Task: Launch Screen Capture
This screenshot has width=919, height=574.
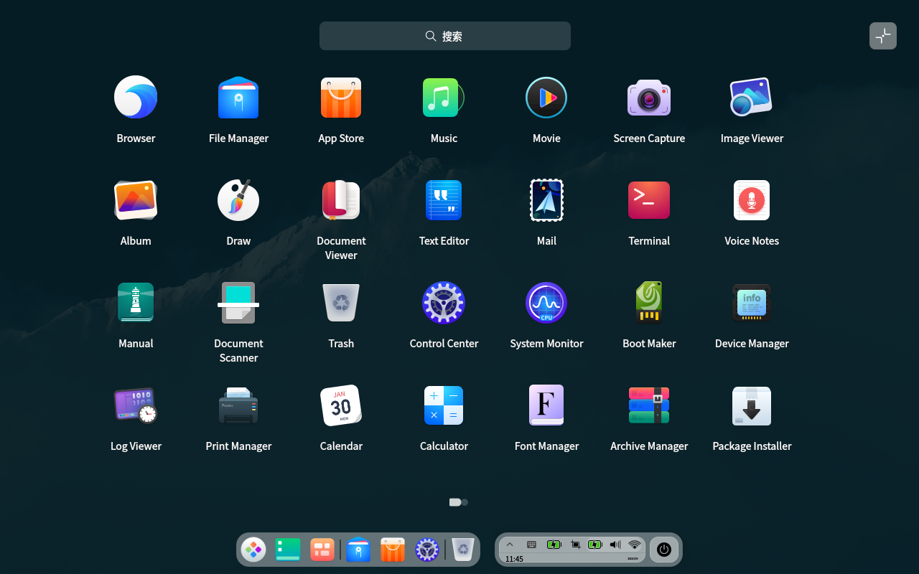Action: tap(649, 98)
